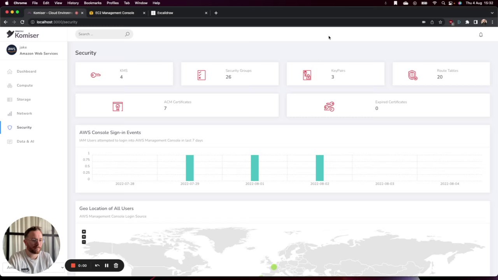The width and height of the screenshot is (498, 280).
Task: Click the Storage icon in sidebar
Action: click(x=10, y=100)
